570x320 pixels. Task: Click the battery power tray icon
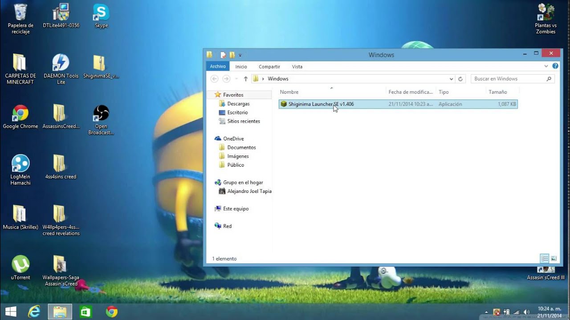click(507, 312)
